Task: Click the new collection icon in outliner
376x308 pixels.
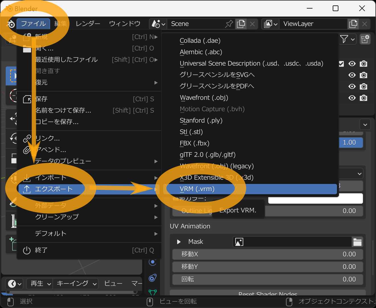Action: click(365, 39)
